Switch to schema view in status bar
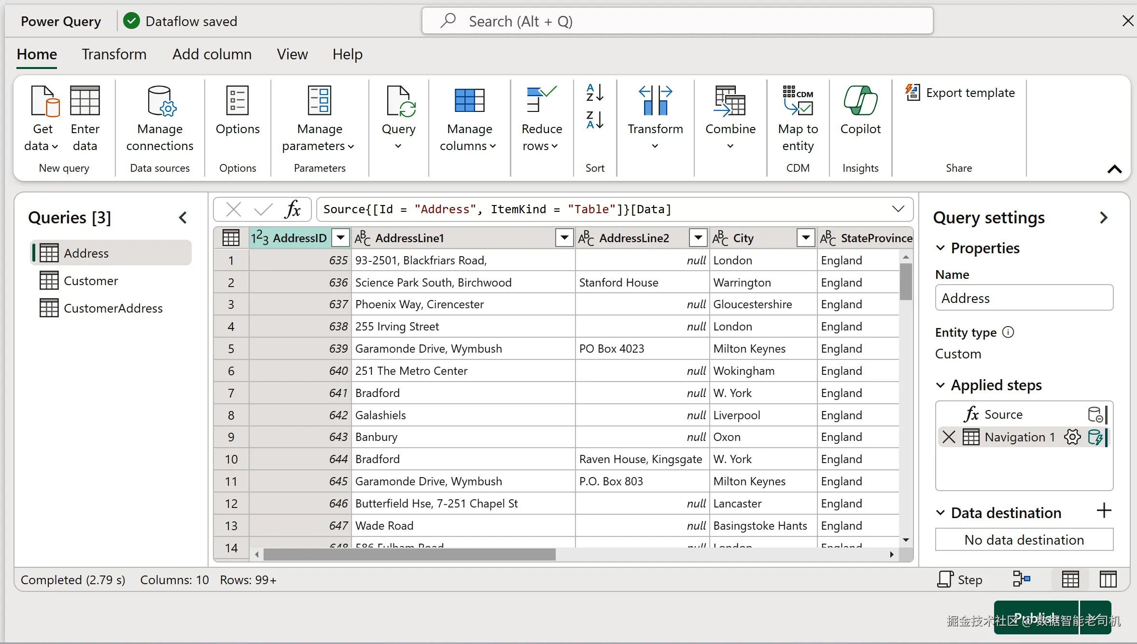This screenshot has width=1137, height=644. (1108, 579)
